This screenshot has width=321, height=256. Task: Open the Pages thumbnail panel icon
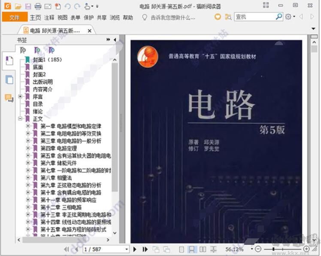coord(9,80)
